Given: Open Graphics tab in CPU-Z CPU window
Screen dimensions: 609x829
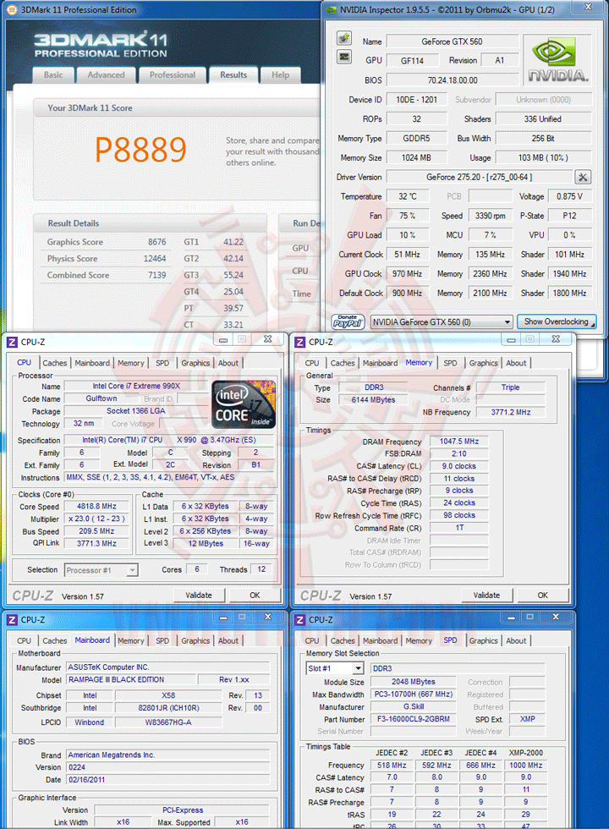Looking at the screenshot, I should coord(195,363).
